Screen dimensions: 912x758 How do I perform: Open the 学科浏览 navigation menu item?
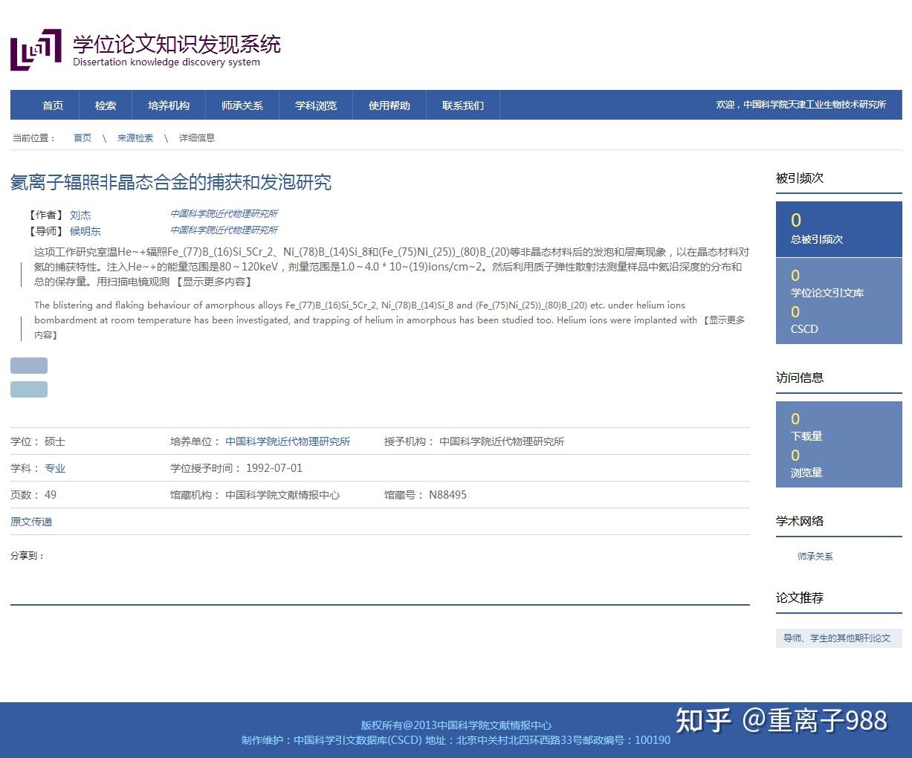pyautogui.click(x=315, y=105)
